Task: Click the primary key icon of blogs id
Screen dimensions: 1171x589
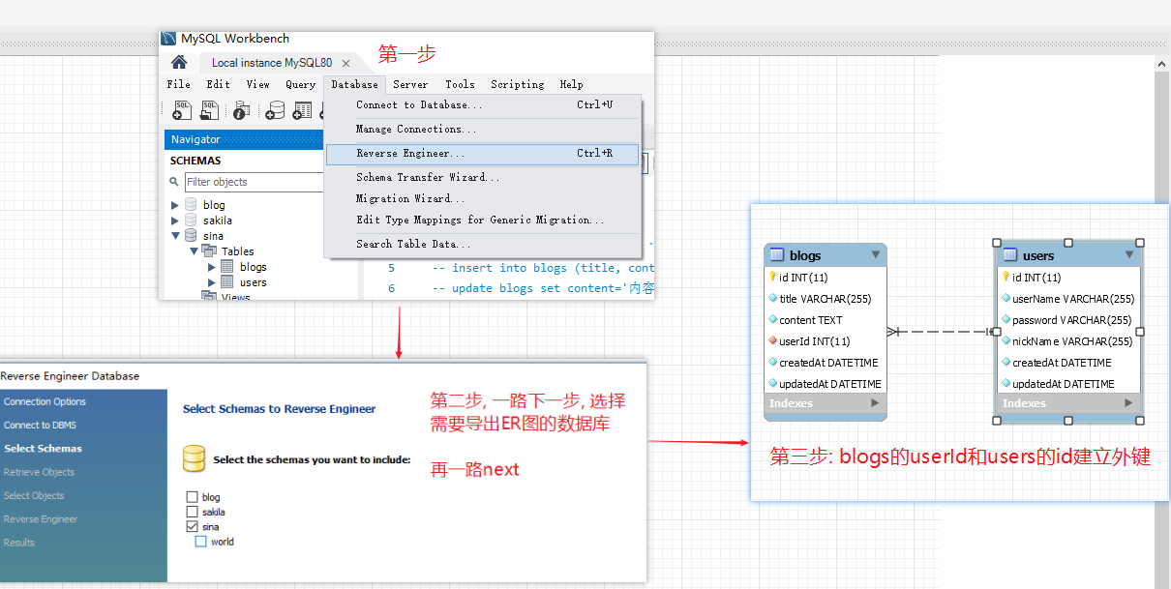Action: 772,278
